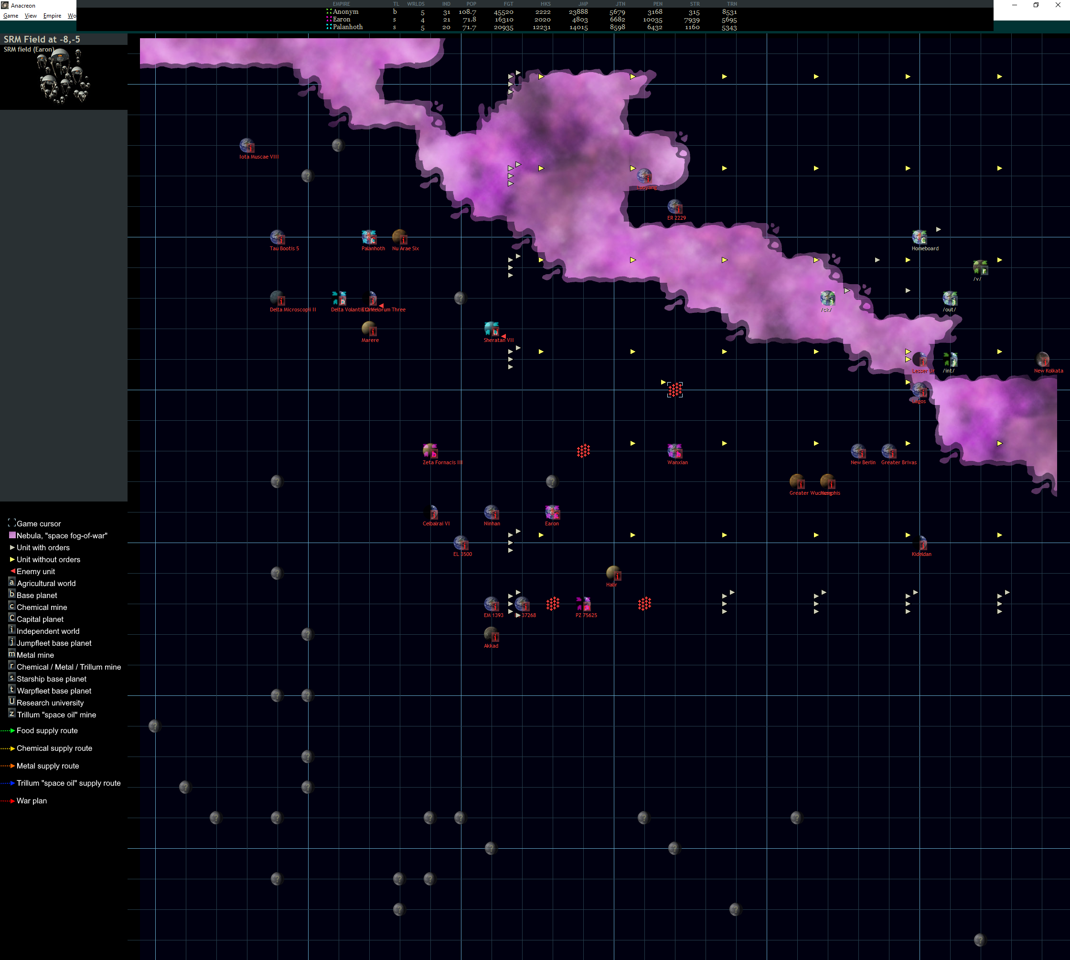Screen dimensions: 1070x960
Task: Select the SRM field under the game cursor
Action: (x=675, y=390)
